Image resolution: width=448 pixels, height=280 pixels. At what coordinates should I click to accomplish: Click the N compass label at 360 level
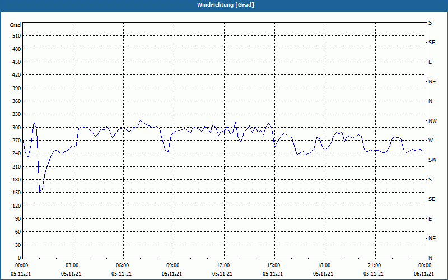(x=430, y=101)
